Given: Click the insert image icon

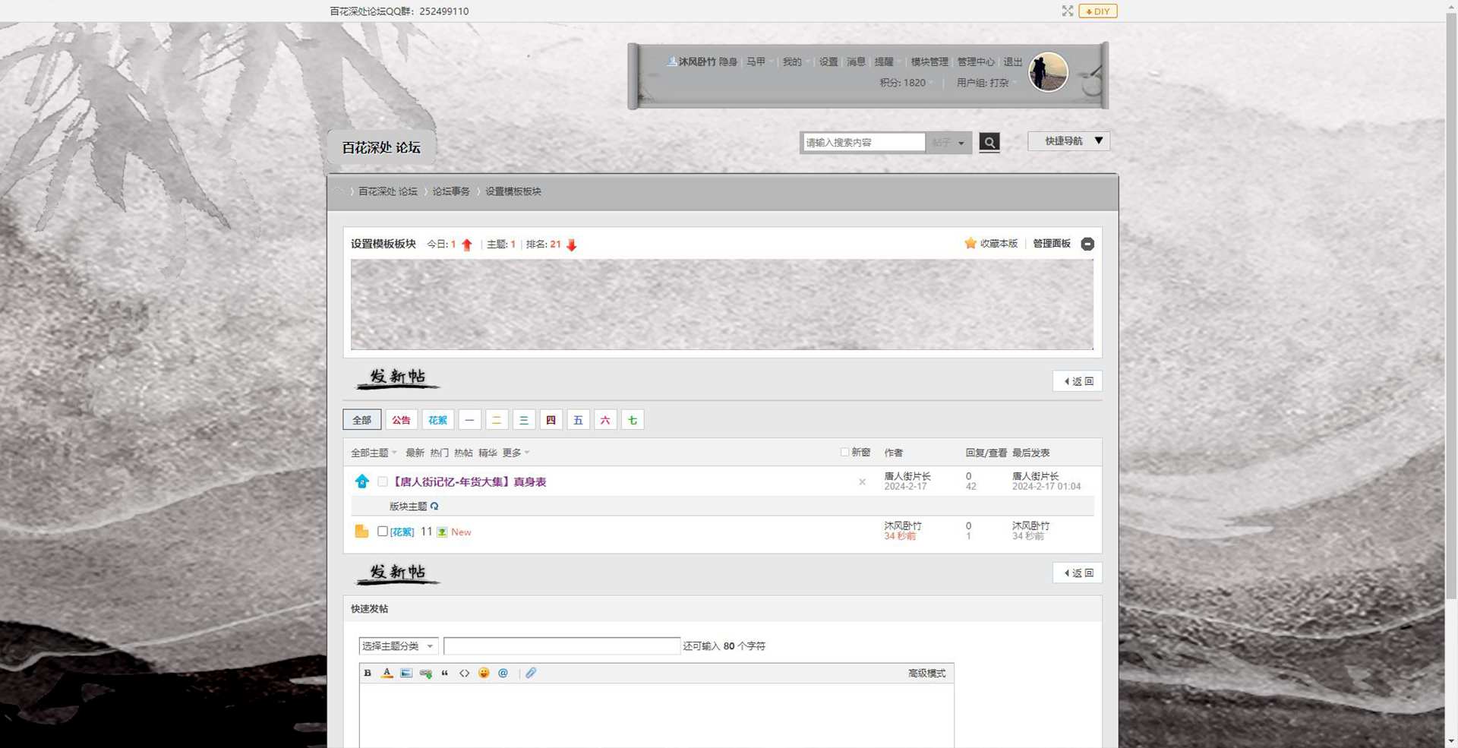Looking at the screenshot, I should pos(406,674).
